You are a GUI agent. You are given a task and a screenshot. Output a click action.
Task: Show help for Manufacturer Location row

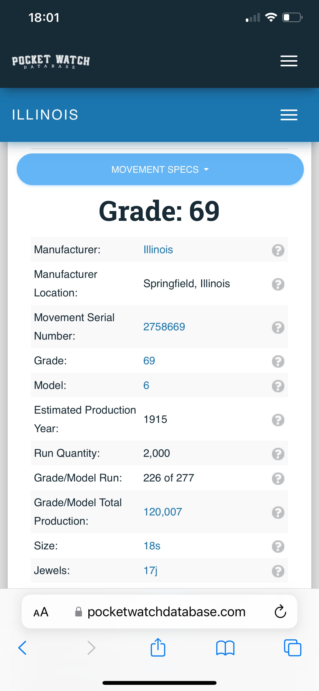click(278, 284)
